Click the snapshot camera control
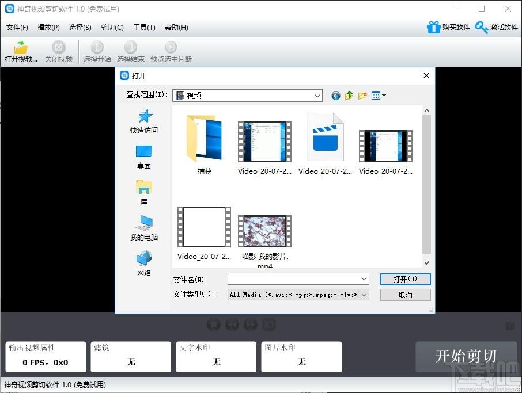Screen dimensions: 522x393 (x=269, y=324)
